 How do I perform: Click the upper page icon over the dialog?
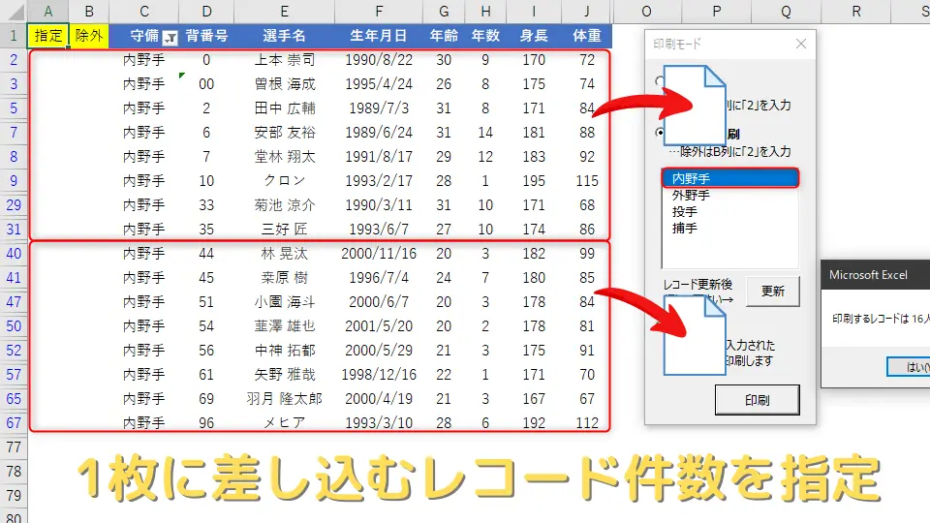pyautogui.click(x=694, y=104)
